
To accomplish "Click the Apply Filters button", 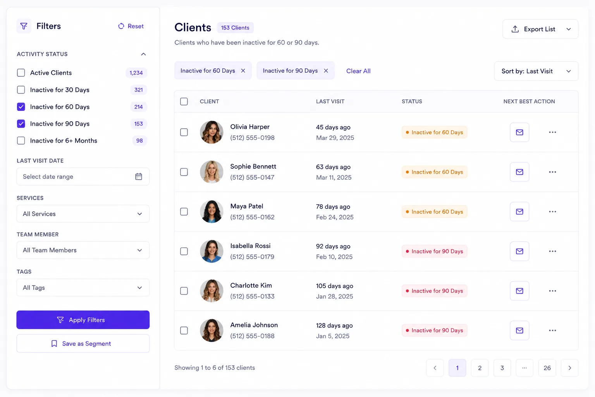I will click(83, 320).
